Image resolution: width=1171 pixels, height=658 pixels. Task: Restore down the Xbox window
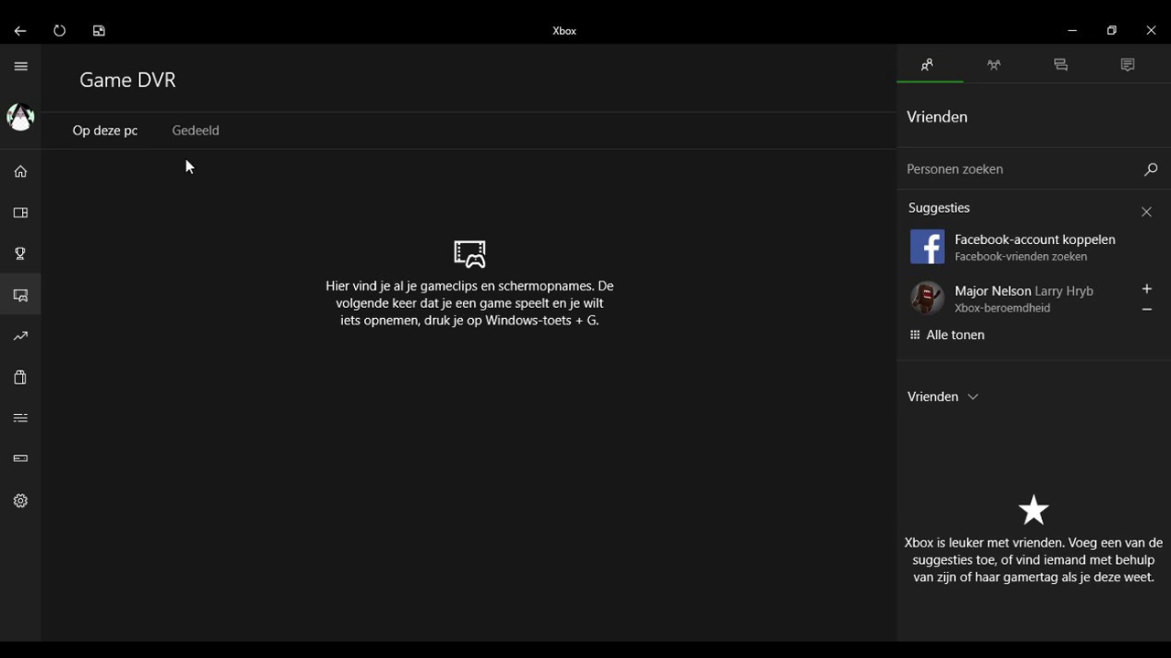[x=1112, y=31]
